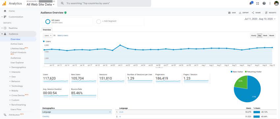Screen dimensions: 280x119
Task: Click the Customization dashboard icon
Action: pos(5,17)
